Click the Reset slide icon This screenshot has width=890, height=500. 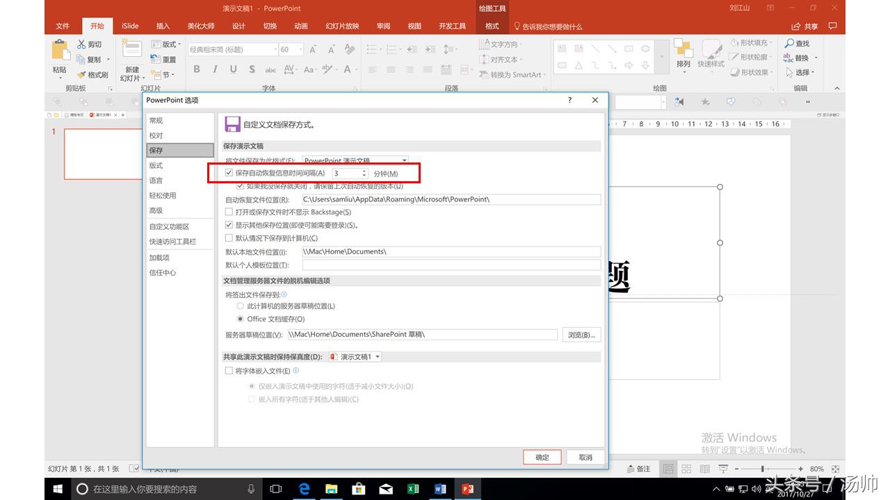155,60
